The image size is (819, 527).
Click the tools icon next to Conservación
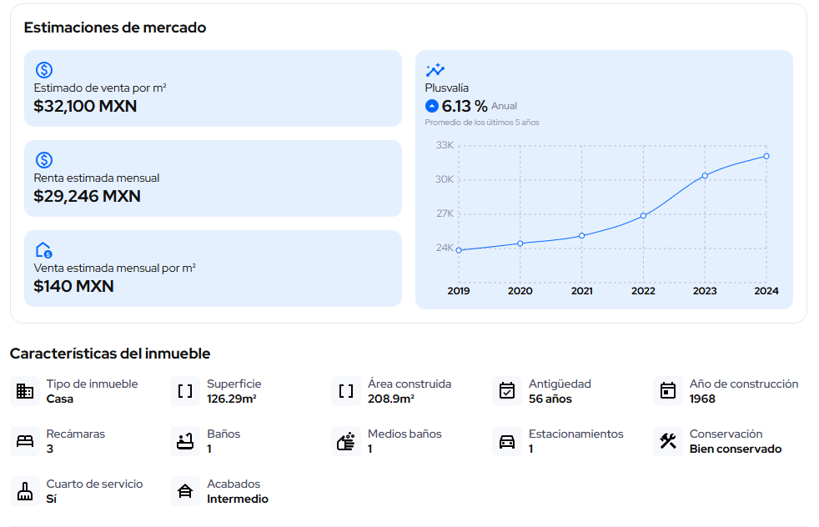[667, 441]
